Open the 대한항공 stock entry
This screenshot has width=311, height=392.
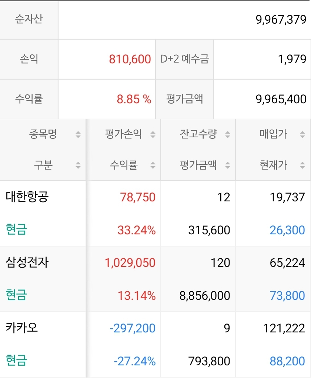pos(27,197)
